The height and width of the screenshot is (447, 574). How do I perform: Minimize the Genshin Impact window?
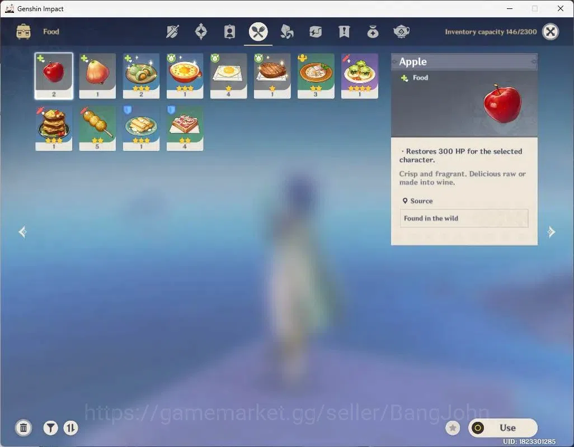click(x=509, y=8)
